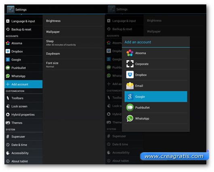Click the Hybrid properties circle icon, left sidebar

[x=8, y=114]
